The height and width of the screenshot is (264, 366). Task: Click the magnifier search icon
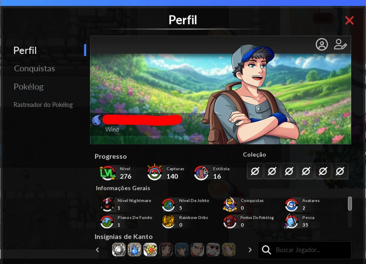pos(266,250)
